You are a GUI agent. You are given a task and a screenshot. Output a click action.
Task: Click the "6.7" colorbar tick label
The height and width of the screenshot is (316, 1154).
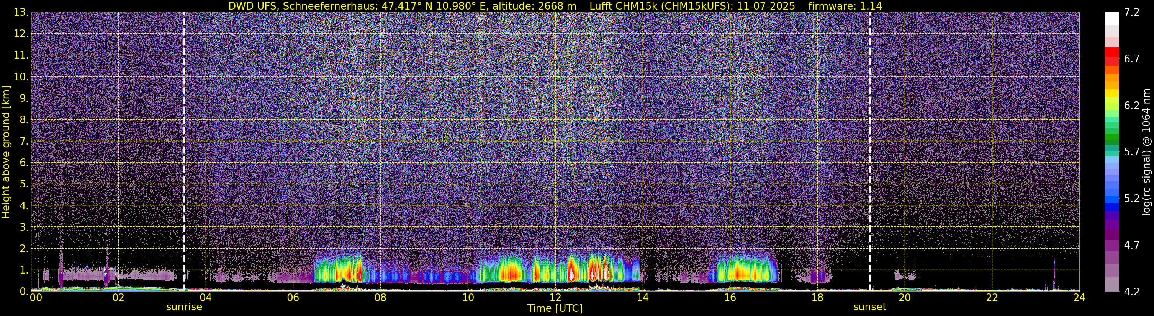pos(1132,59)
